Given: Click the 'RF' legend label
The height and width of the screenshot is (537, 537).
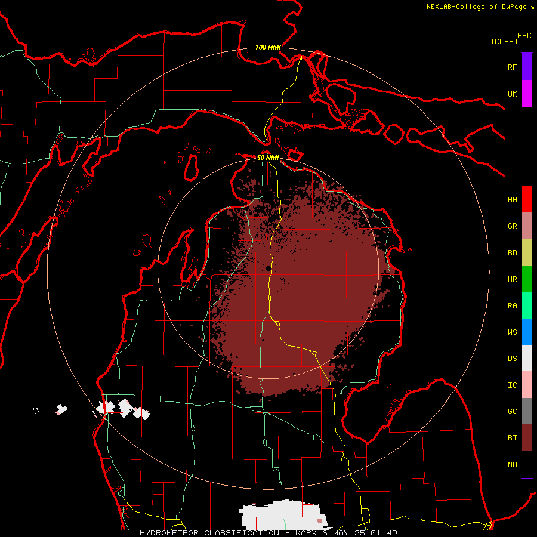Looking at the screenshot, I should click(x=512, y=67).
